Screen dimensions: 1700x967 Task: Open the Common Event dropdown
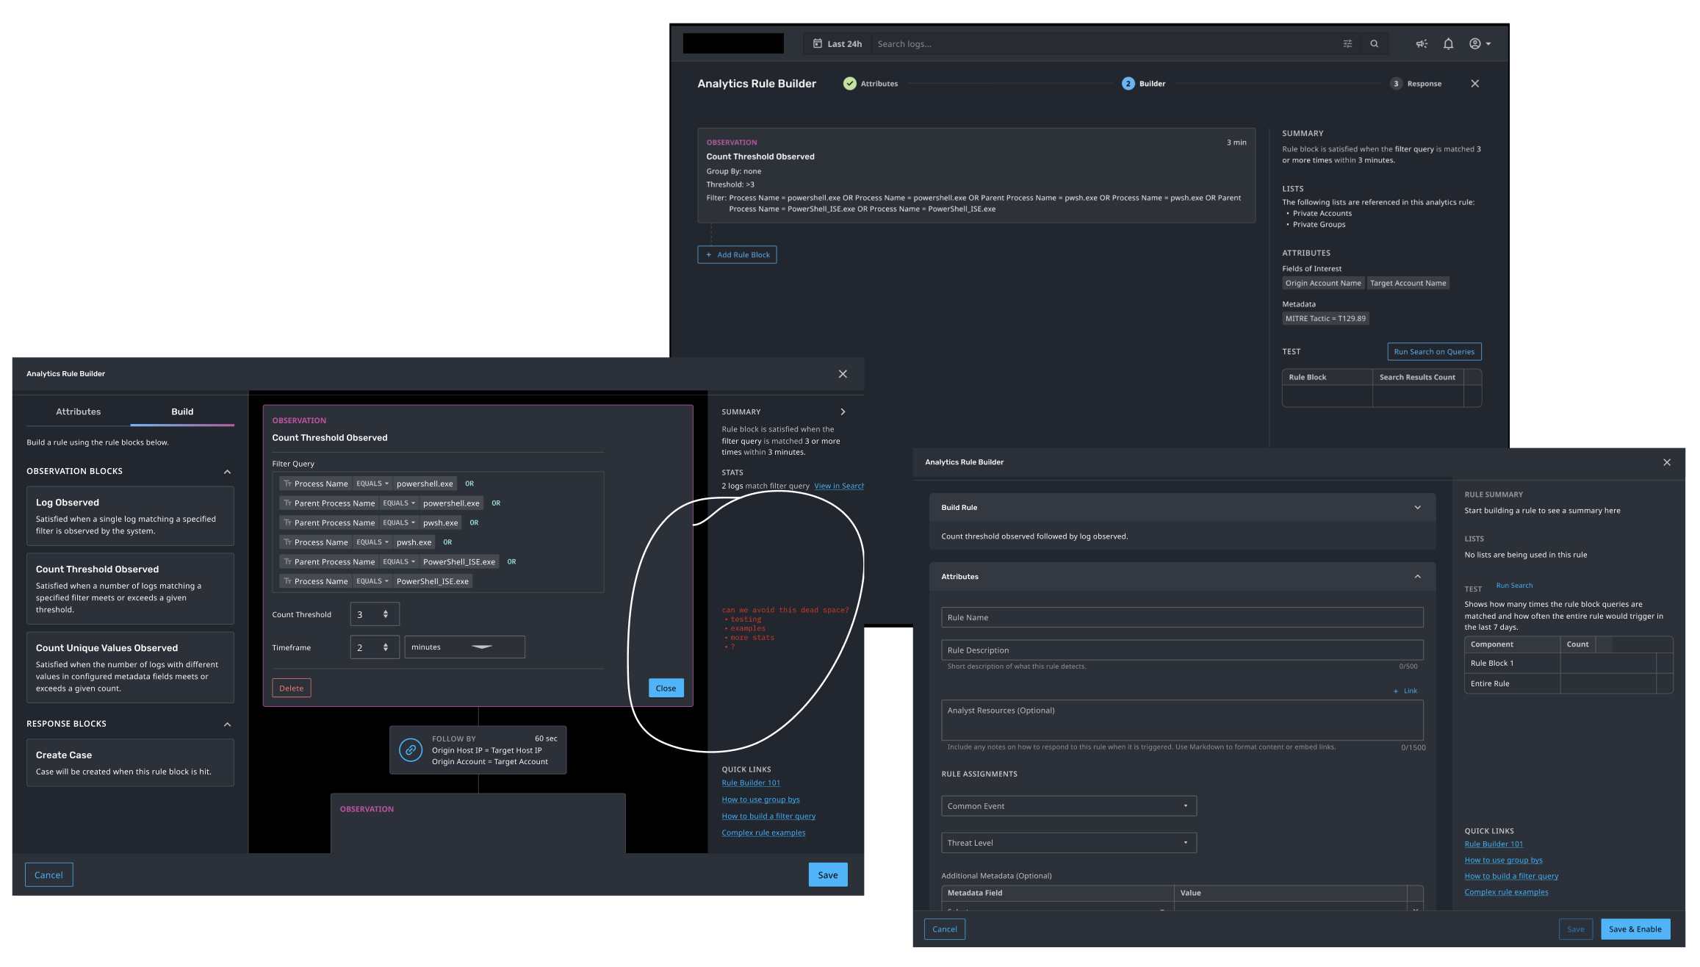(x=1068, y=806)
